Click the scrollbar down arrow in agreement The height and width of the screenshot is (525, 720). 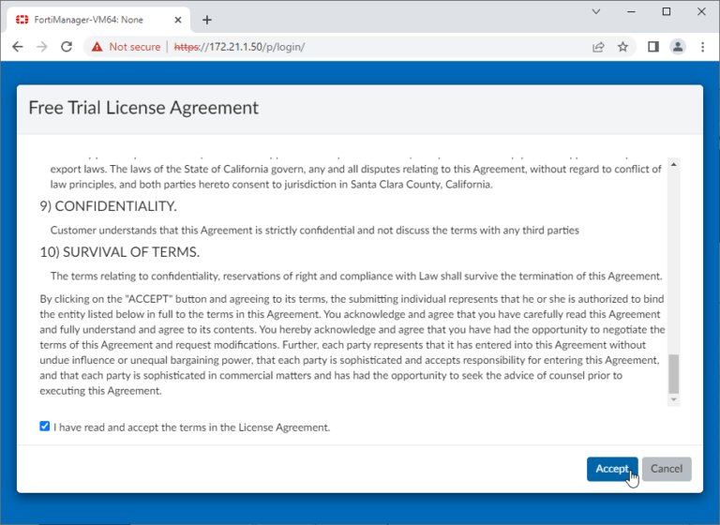(673, 400)
